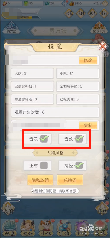The image size is (110, 238).
Task: Click the 复制 button
Action: pos(88,125)
